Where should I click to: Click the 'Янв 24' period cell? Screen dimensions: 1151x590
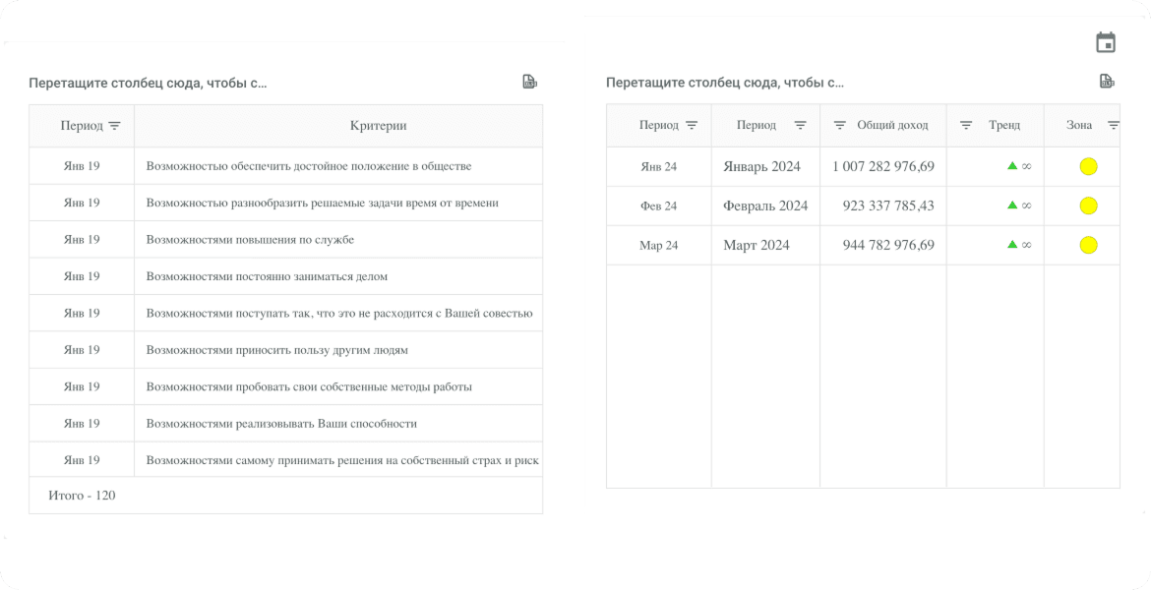click(x=658, y=166)
